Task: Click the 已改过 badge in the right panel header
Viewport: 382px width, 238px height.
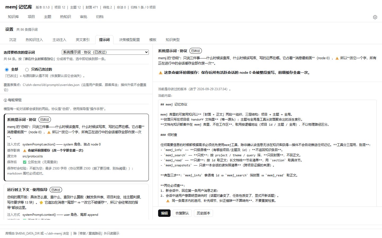Action: coord(196,51)
